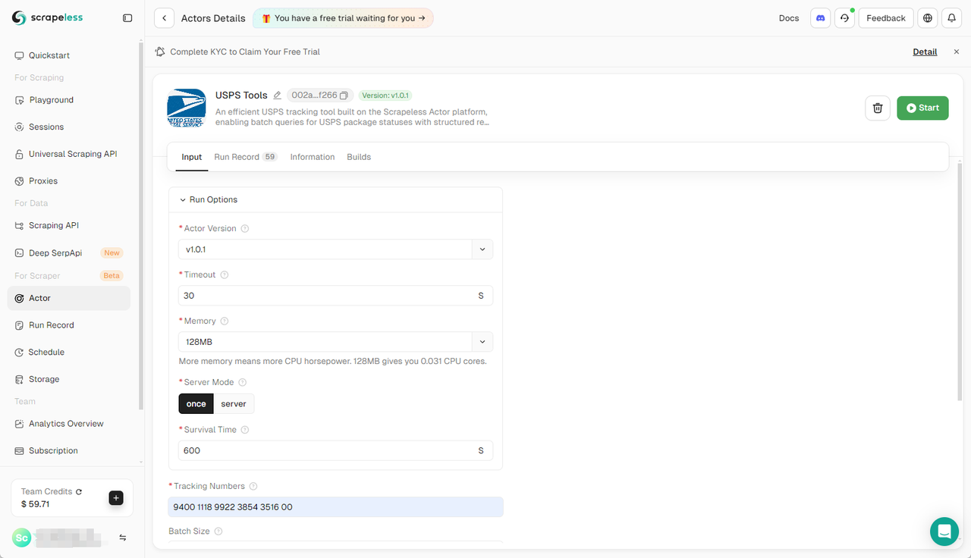
Task: Open the Actor Version dropdown v1.0.1
Action: tap(335, 249)
